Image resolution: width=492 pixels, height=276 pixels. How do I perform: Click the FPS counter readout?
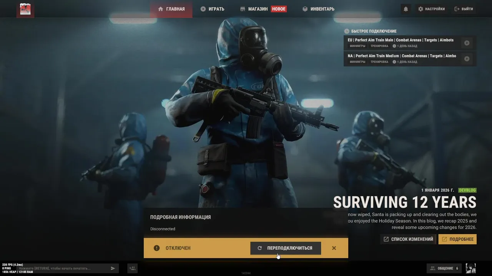[x=13, y=265]
